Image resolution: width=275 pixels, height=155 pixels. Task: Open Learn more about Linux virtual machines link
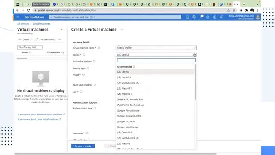pyautogui.click(x=40, y=119)
